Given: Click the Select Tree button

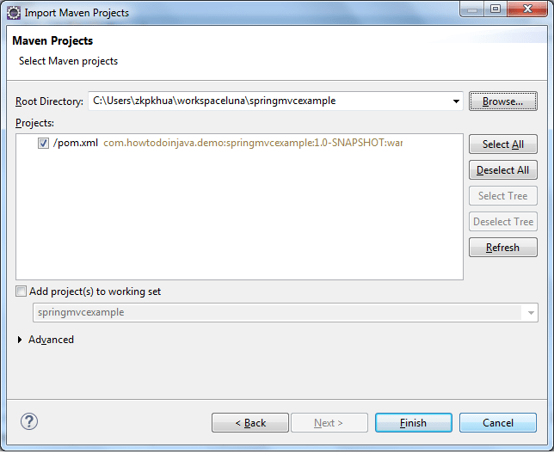Looking at the screenshot, I should coord(502,196).
